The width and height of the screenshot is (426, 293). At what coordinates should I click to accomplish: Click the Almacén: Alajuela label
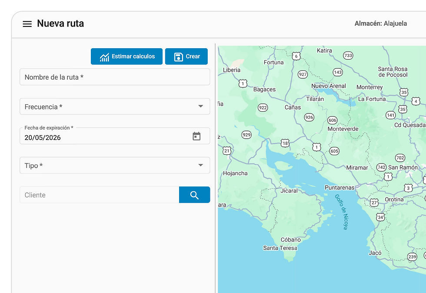point(381,23)
